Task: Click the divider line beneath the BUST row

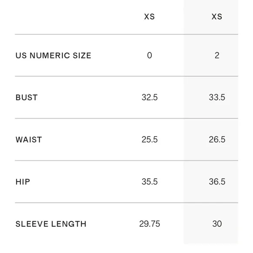Action: (x=126, y=119)
